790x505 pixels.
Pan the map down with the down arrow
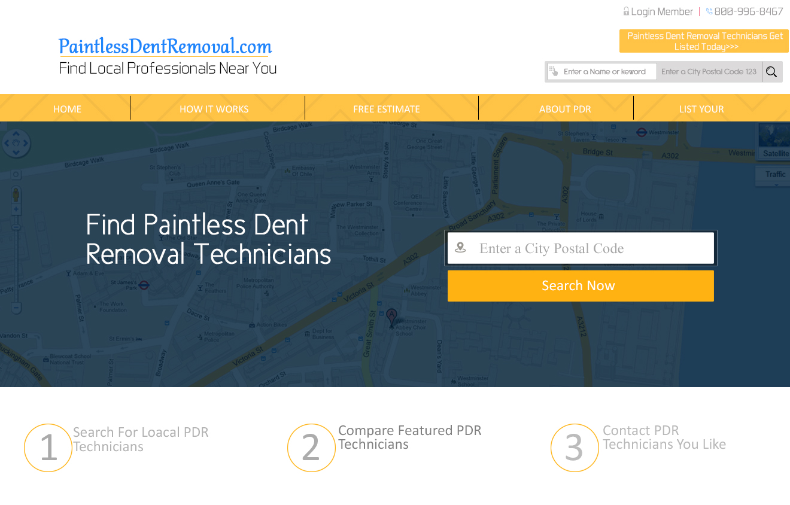pyautogui.click(x=16, y=153)
